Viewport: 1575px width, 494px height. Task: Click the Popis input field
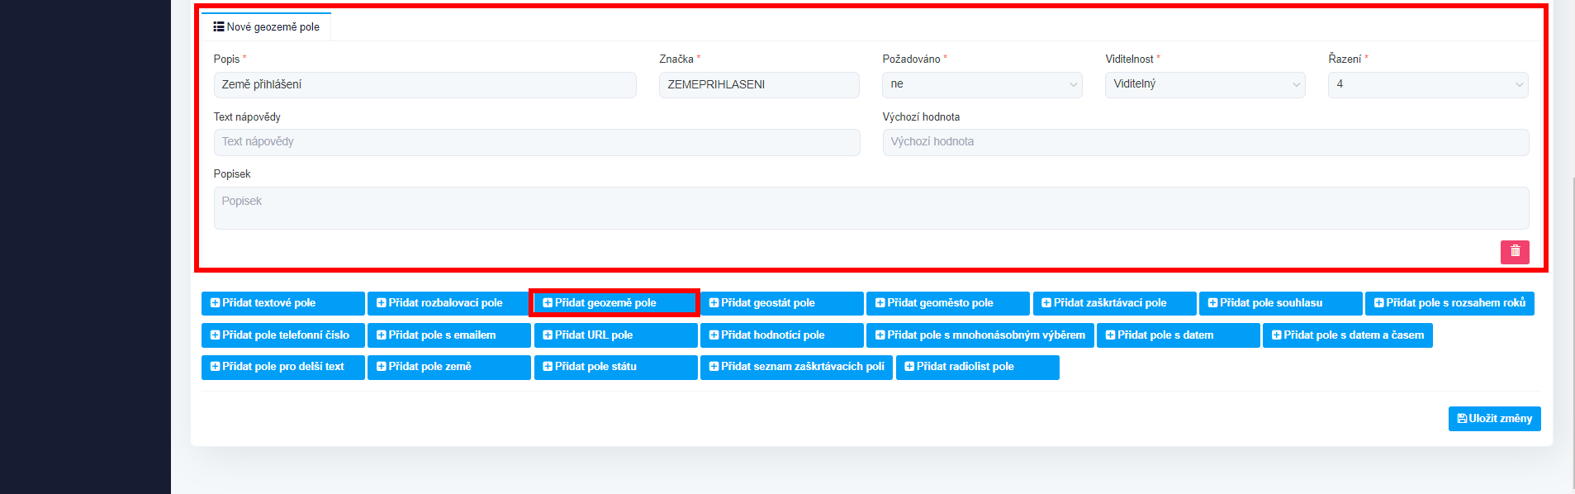pyautogui.click(x=425, y=85)
